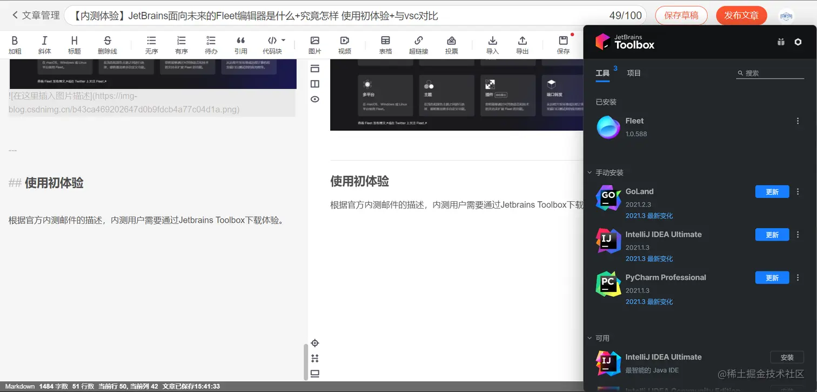Import a file (导入)

coord(492,45)
